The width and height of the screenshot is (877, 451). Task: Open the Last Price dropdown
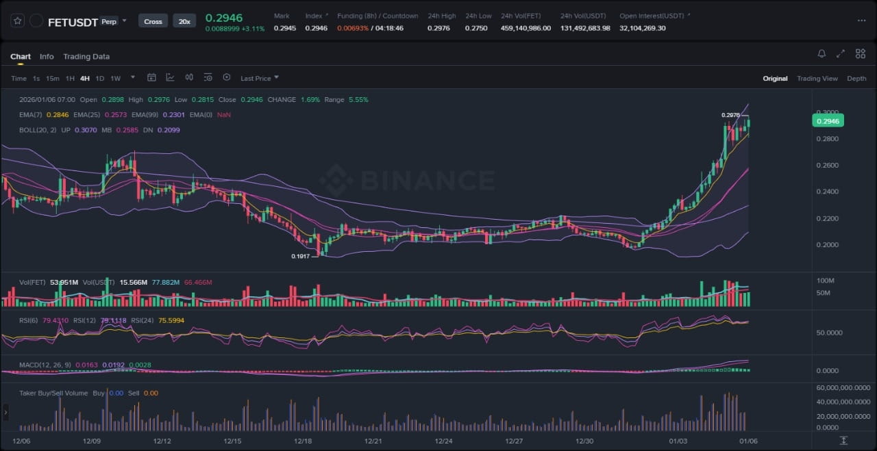(260, 79)
